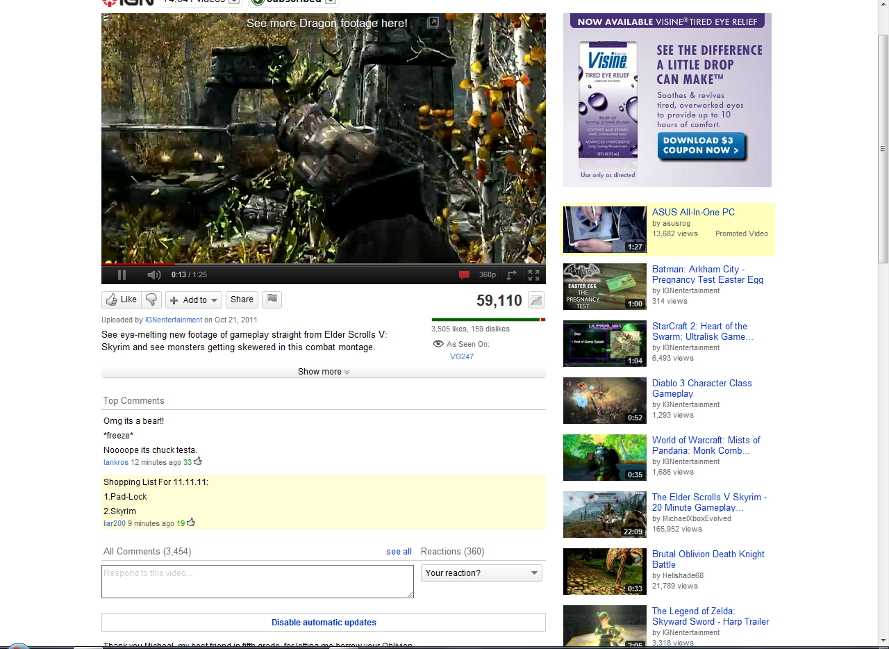Switch the player to large view

512,275
